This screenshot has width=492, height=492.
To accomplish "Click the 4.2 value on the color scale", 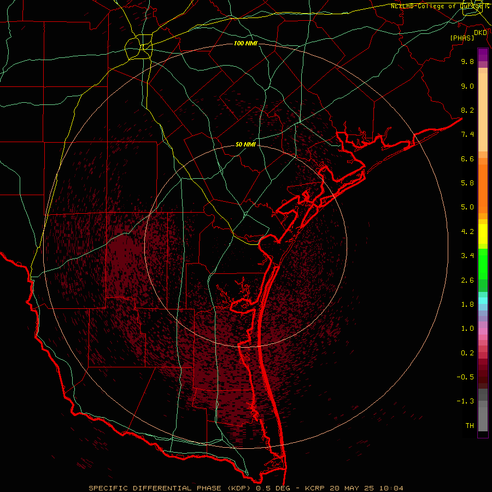I will coord(467,232).
